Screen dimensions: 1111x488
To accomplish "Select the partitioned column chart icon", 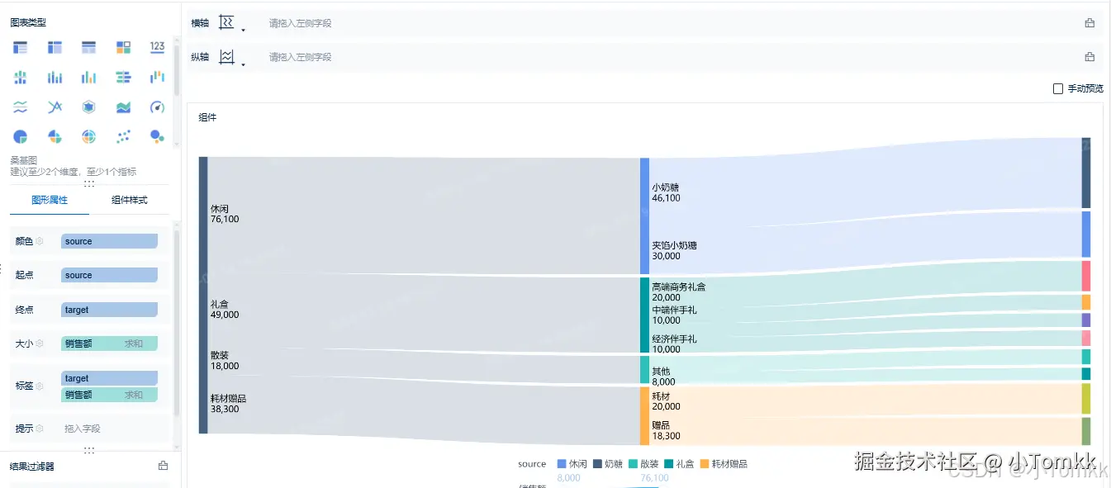I will tap(21, 78).
